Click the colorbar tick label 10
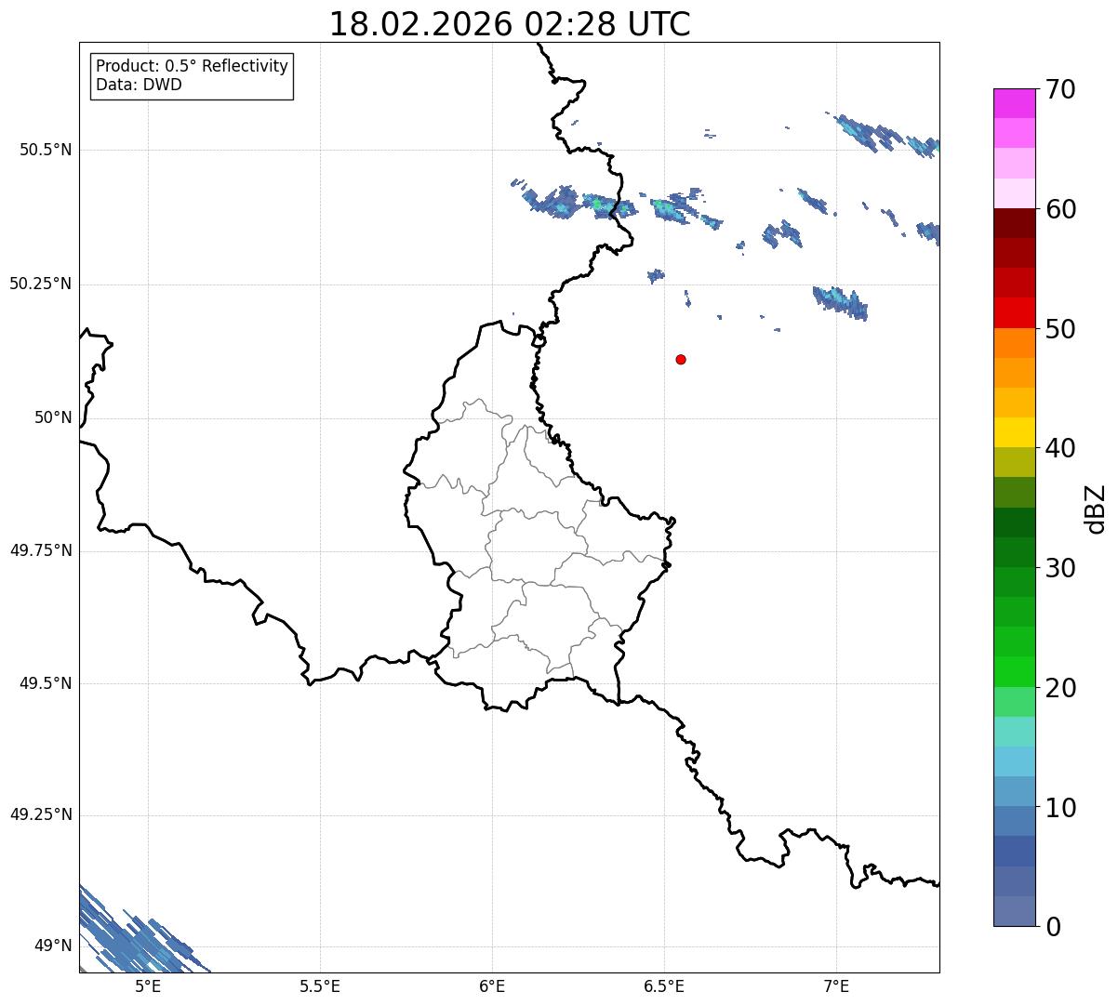Viewport: 1118px width, 1005px height. (x=1060, y=808)
